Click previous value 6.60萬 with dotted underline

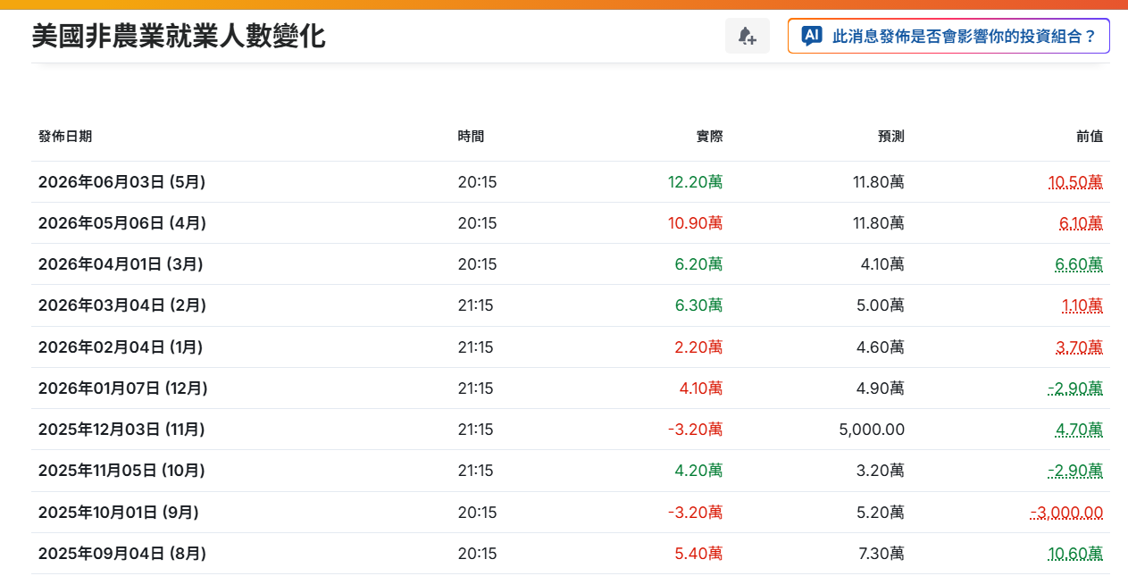click(x=1079, y=264)
